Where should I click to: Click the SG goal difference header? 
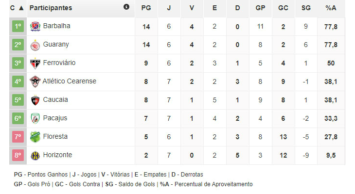click(x=305, y=8)
